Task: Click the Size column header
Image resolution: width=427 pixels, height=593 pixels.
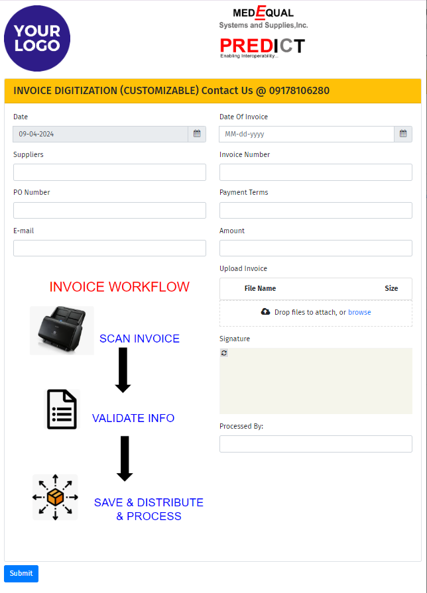Action: click(x=391, y=288)
